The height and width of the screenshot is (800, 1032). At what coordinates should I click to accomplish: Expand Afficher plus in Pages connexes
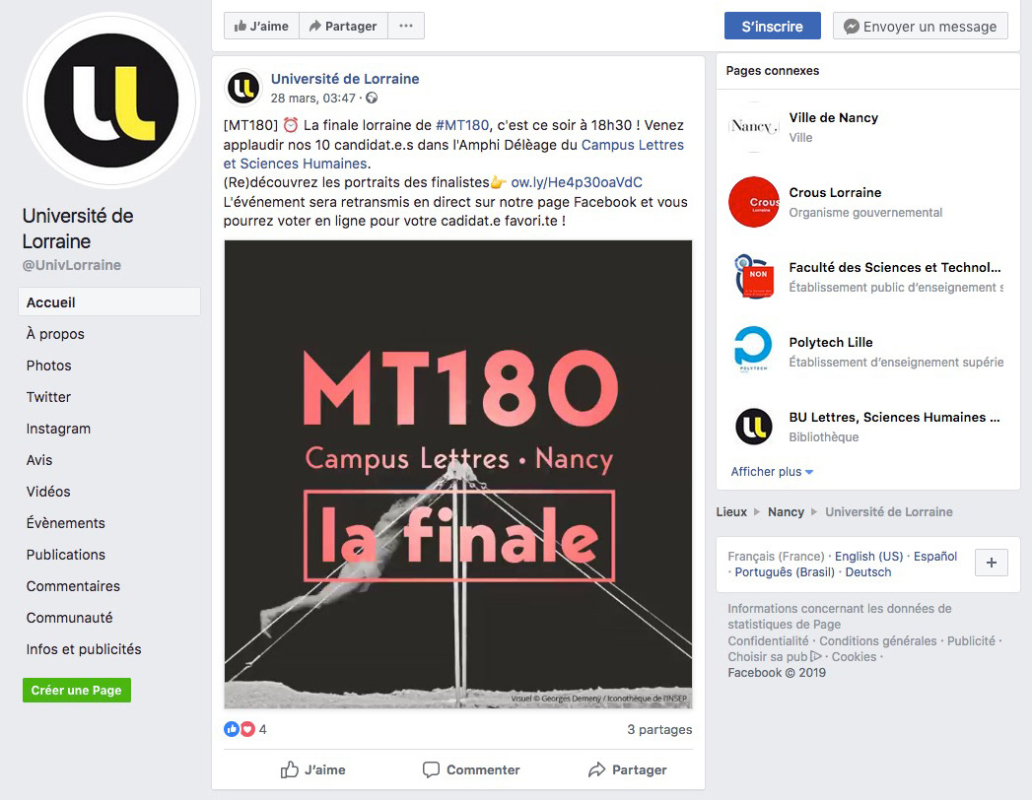point(772,472)
